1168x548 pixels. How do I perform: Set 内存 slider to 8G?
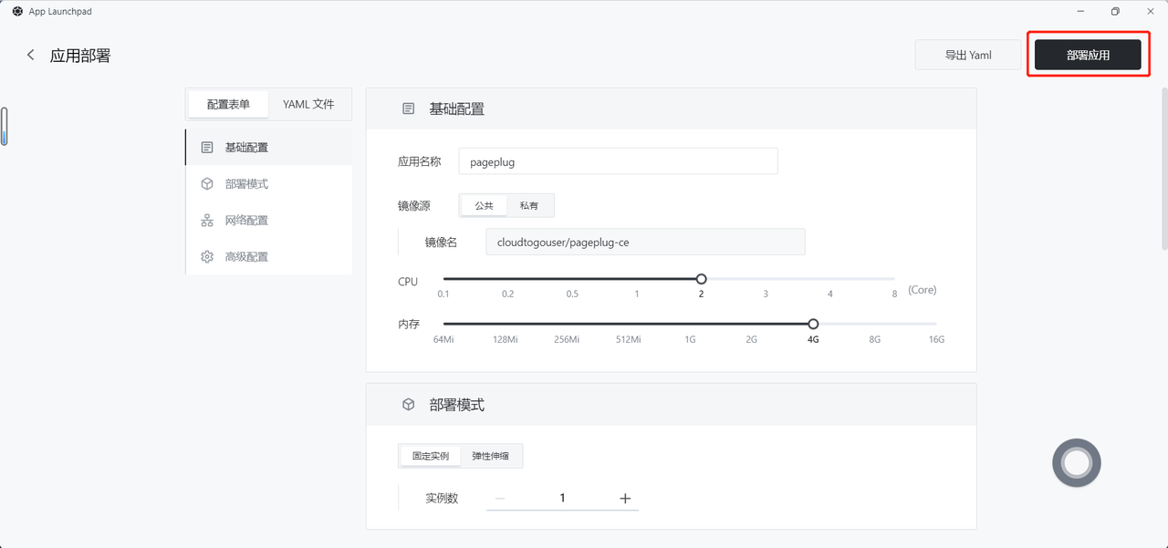(x=875, y=324)
